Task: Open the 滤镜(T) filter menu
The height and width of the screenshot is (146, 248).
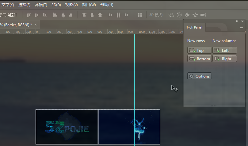Action: coord(41,5)
